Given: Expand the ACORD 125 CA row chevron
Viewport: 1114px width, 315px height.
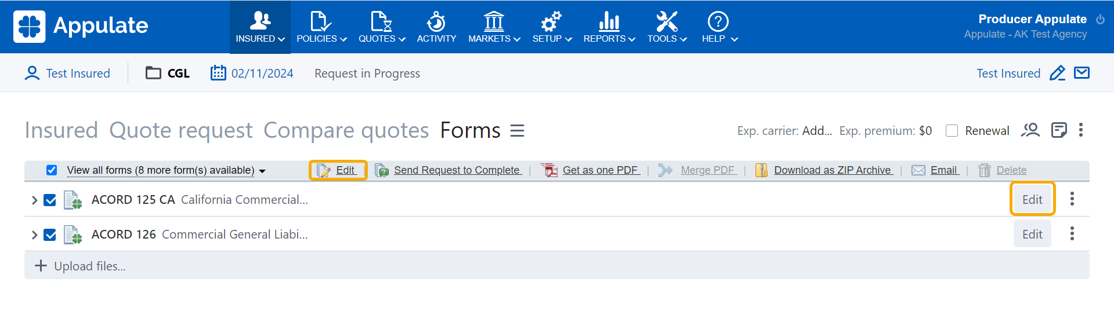Looking at the screenshot, I should pyautogui.click(x=34, y=200).
